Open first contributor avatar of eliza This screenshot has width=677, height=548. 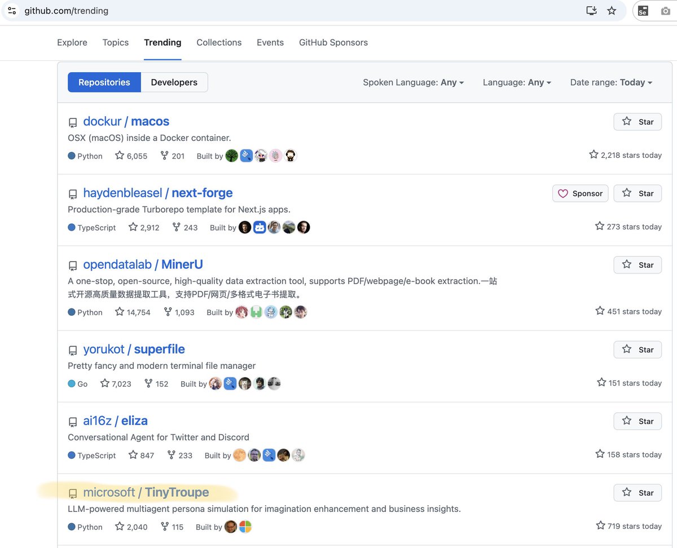click(240, 455)
